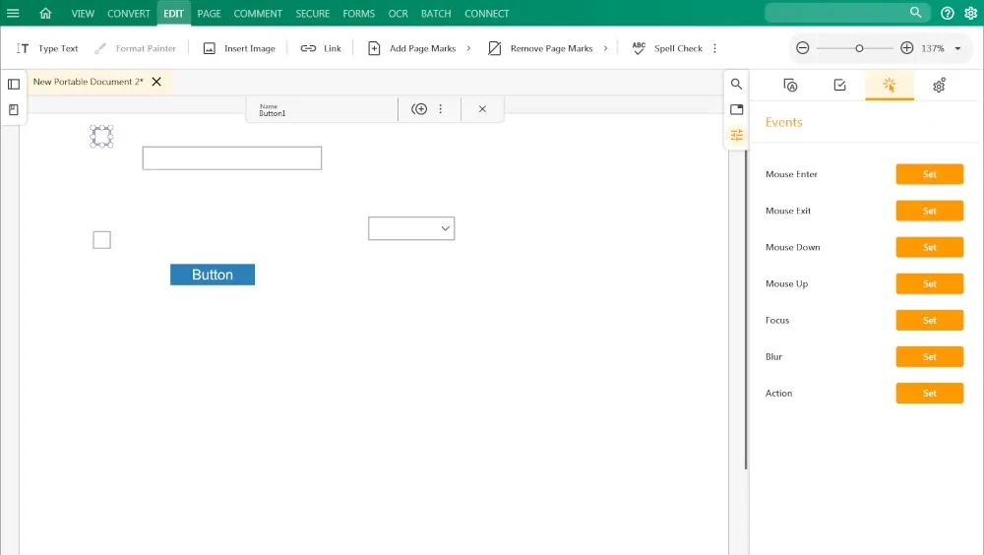
Task: Set the Action event
Action: [929, 393]
